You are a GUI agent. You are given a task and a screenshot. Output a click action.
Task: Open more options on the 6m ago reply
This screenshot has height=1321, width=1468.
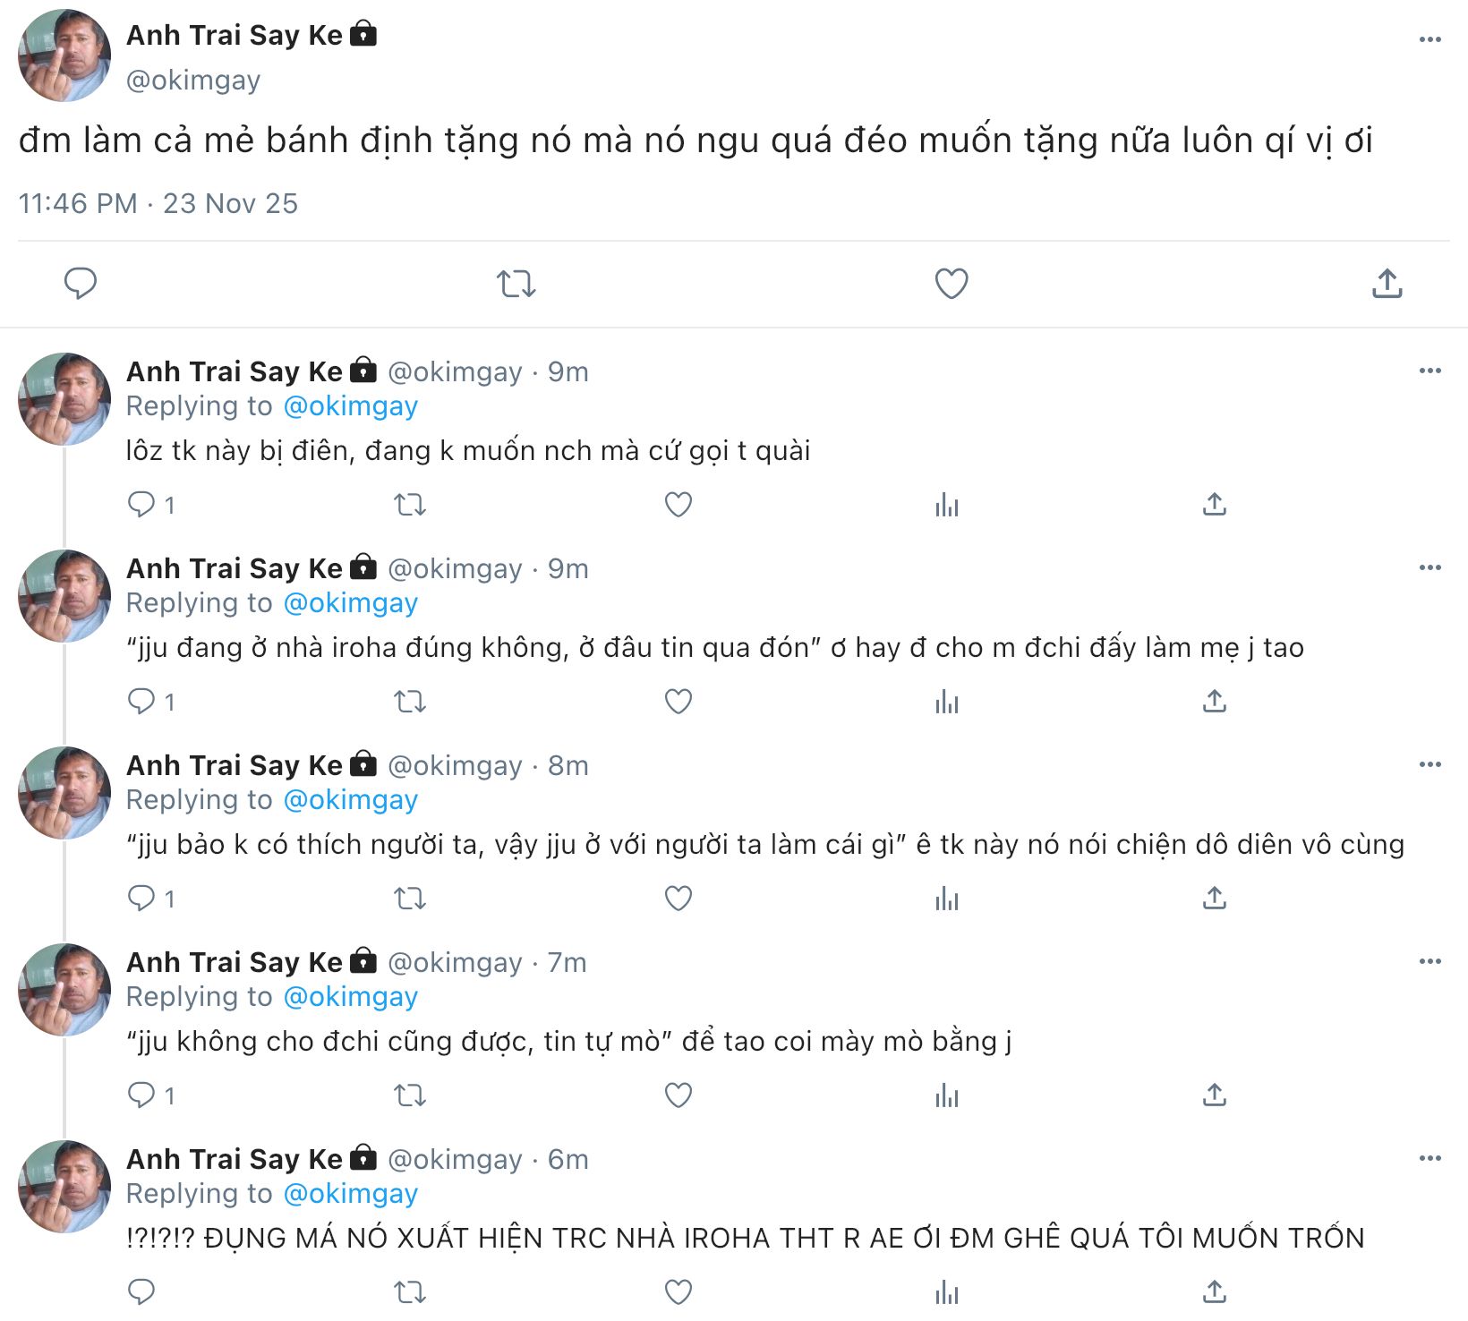[x=1430, y=1158]
